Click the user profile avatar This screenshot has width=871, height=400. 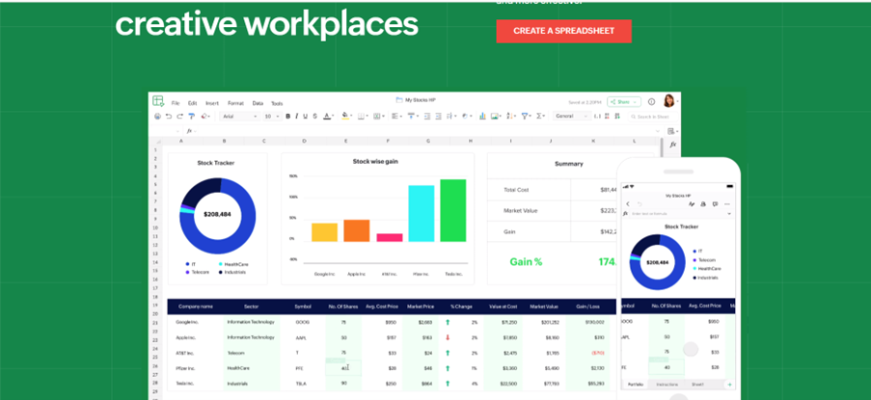[x=668, y=101]
